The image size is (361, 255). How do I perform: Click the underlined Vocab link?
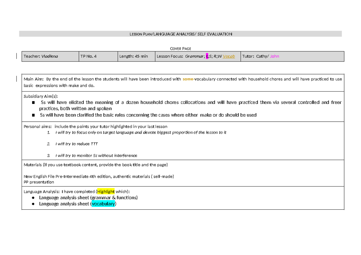228,56
